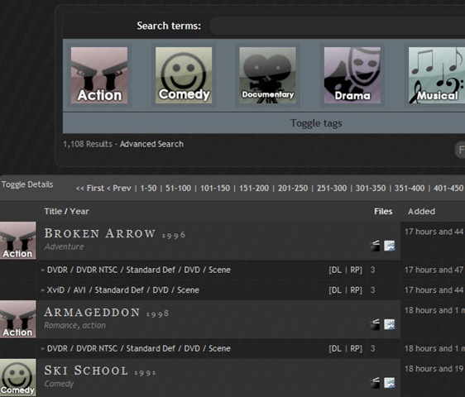Jump to results 351-400
Screen dimensions: 465x397
[x=410, y=188]
